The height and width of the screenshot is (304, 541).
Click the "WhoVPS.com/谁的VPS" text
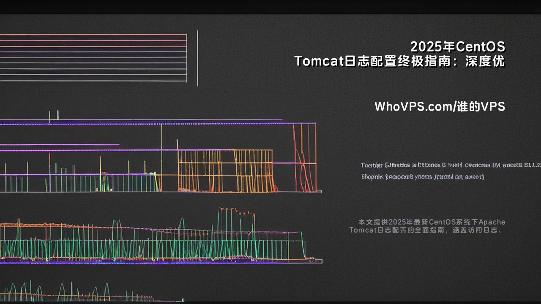click(440, 106)
